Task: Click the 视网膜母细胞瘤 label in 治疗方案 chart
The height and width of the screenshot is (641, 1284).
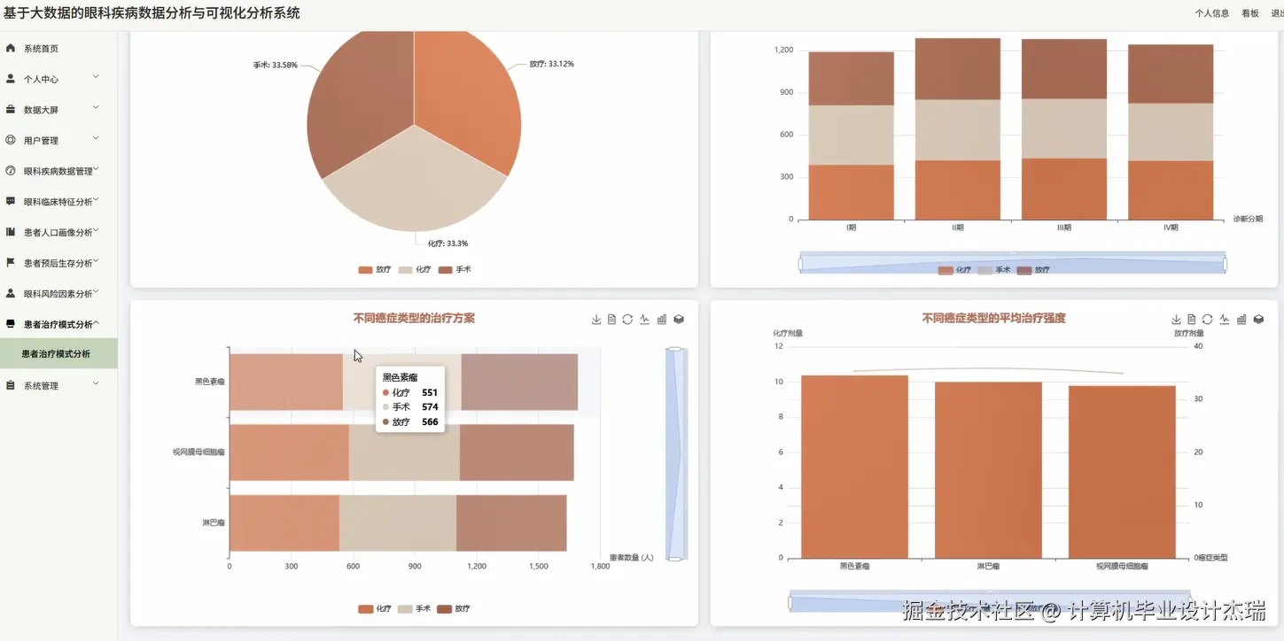Action: click(198, 452)
